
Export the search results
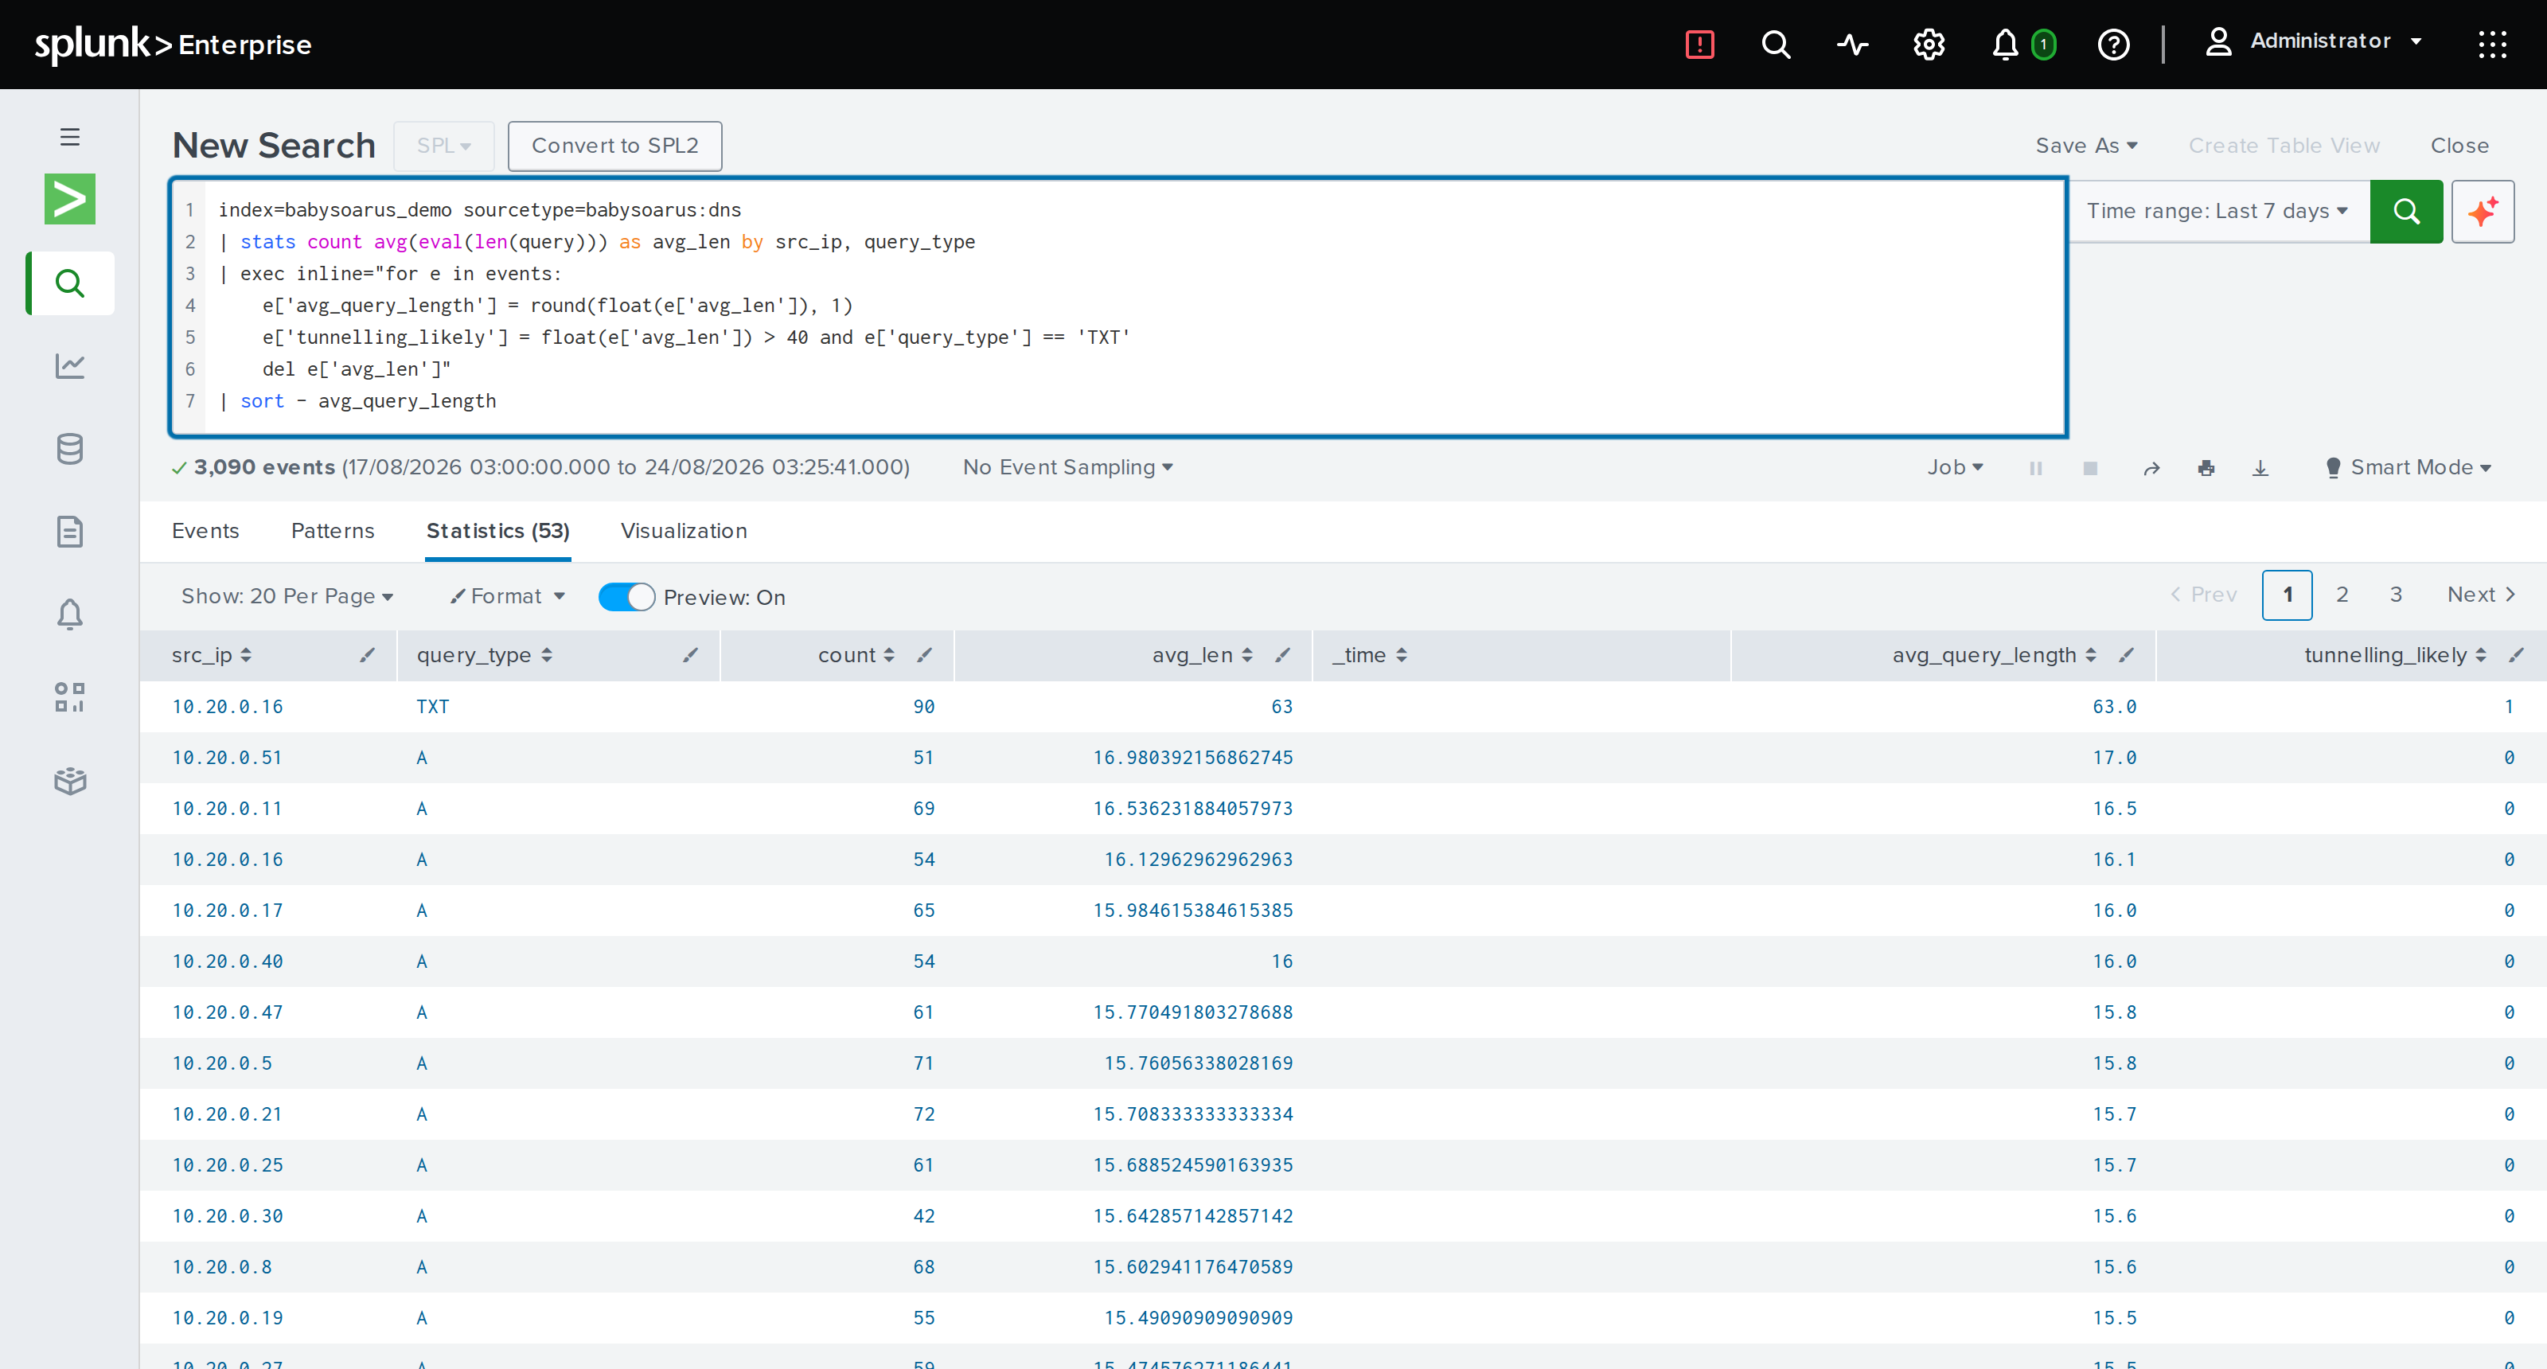tap(2260, 469)
